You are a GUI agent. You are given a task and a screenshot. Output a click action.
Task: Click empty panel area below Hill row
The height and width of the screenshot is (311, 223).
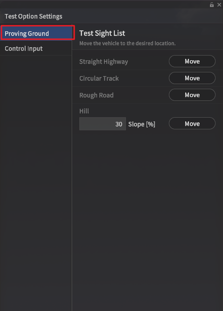[x=147, y=218]
